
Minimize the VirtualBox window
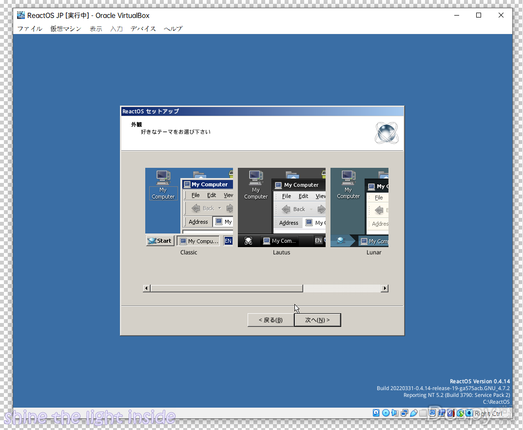click(457, 15)
